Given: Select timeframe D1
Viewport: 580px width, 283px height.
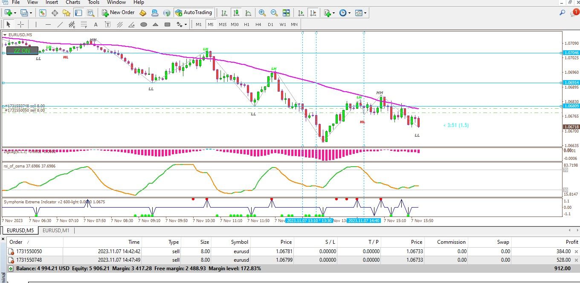Looking at the screenshot, I should pos(270,24).
